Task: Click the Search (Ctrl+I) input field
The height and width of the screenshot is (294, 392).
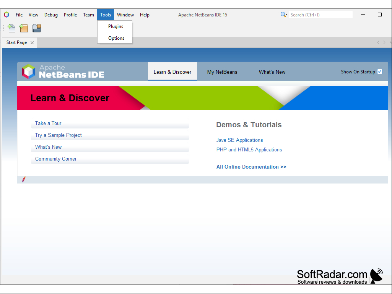Action: pyautogui.click(x=321, y=15)
